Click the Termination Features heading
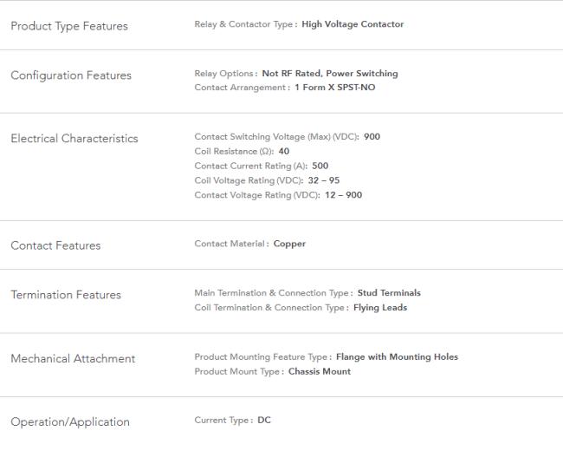Image resolution: width=563 pixels, height=457 pixels. click(66, 295)
